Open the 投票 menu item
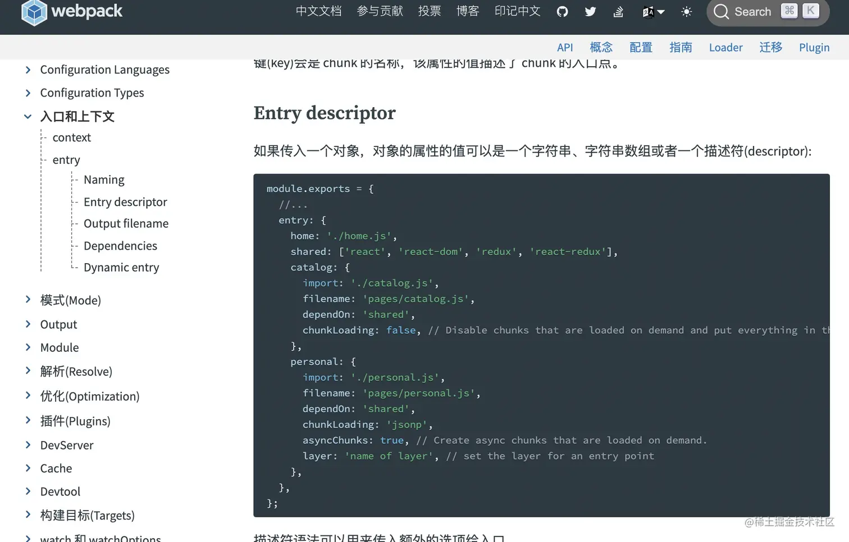The width and height of the screenshot is (849, 542). coord(430,12)
